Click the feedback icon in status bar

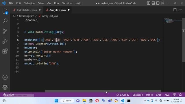[174, 95]
